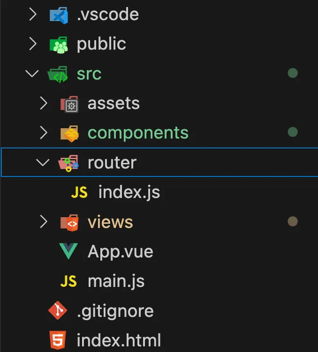Image resolution: width=318 pixels, height=352 pixels.
Task: Click the blue .vscode folder icon
Action: tap(59, 15)
